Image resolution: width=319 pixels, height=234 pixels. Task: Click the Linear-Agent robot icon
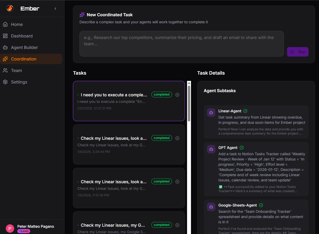click(211, 113)
